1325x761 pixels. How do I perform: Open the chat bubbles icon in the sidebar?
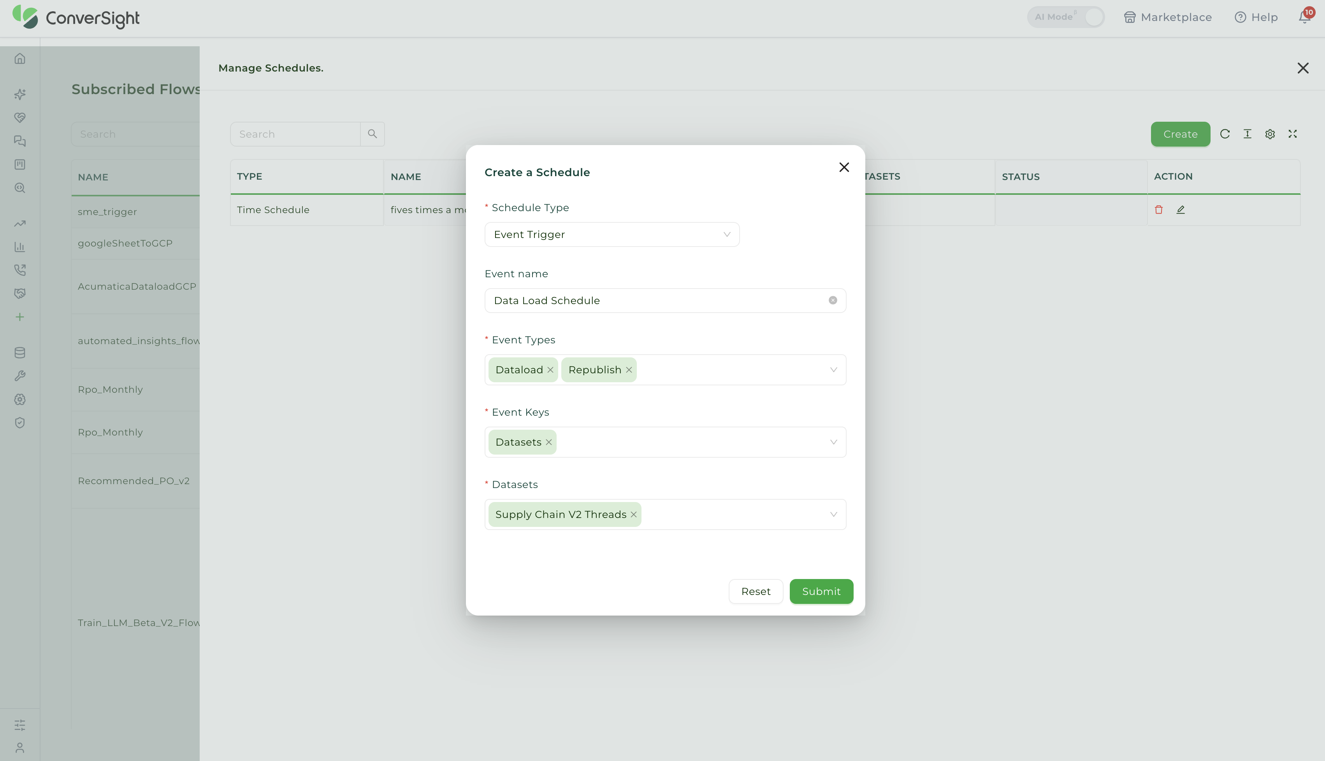tap(20, 141)
